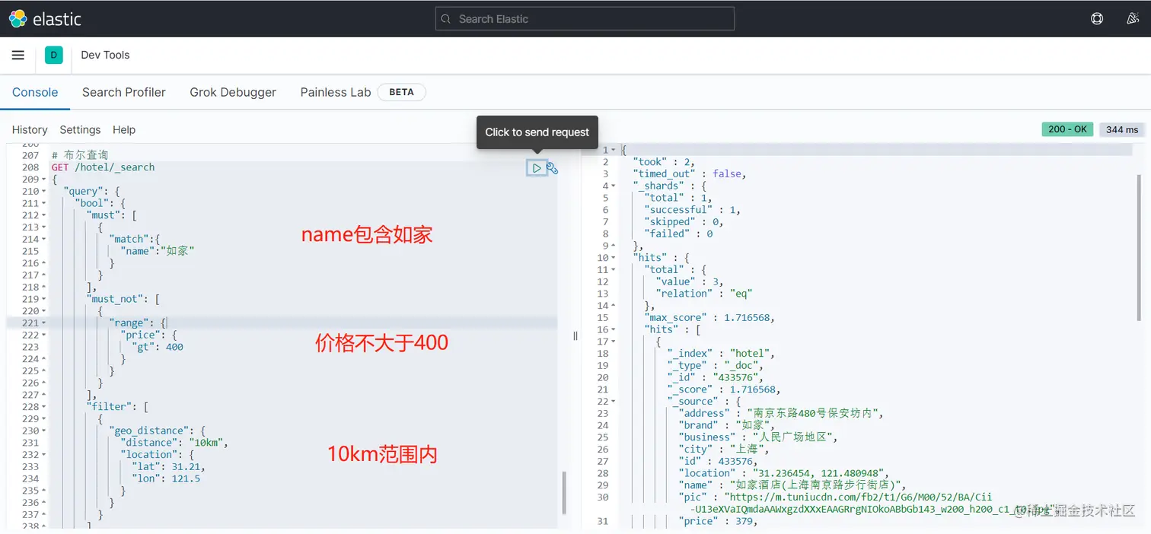Image resolution: width=1151 pixels, height=534 pixels.
Task: Click the response pane vertical scrollbar
Action: [x=1140, y=247]
